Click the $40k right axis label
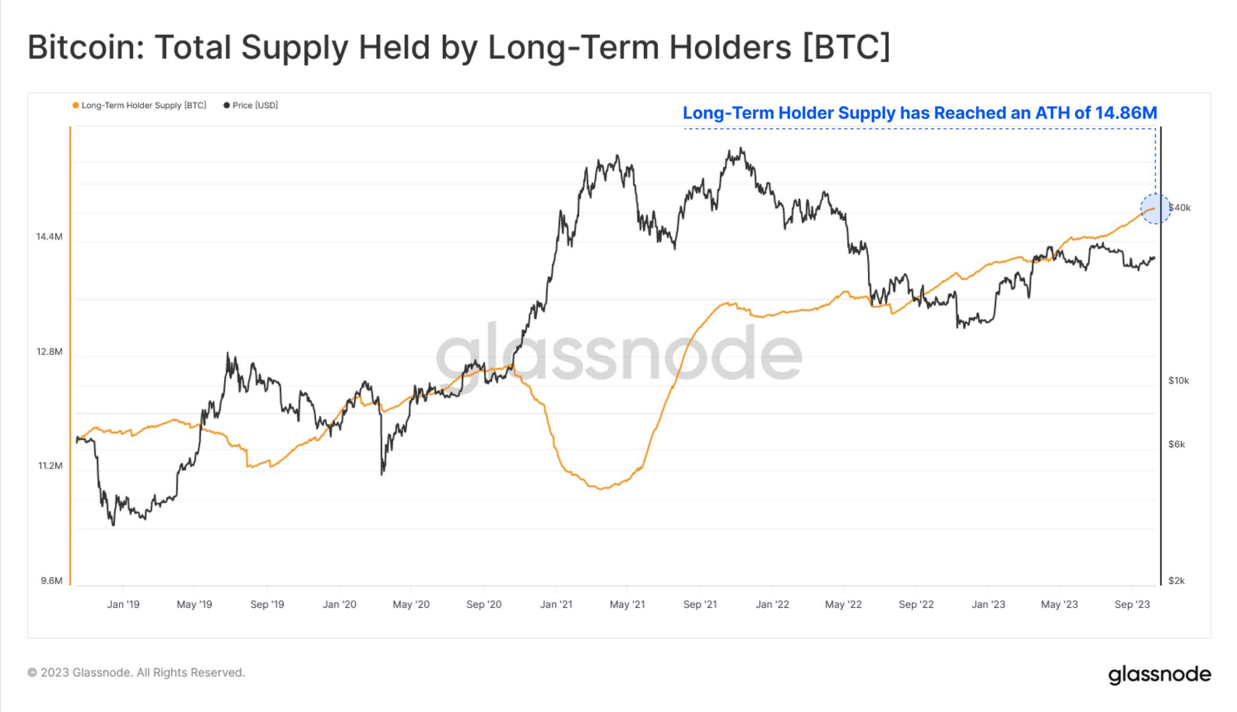Viewport: 1237px width, 712px height. [1180, 208]
